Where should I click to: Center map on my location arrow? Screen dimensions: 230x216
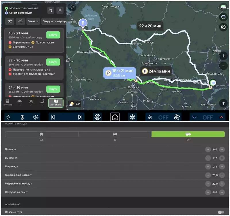223,103
